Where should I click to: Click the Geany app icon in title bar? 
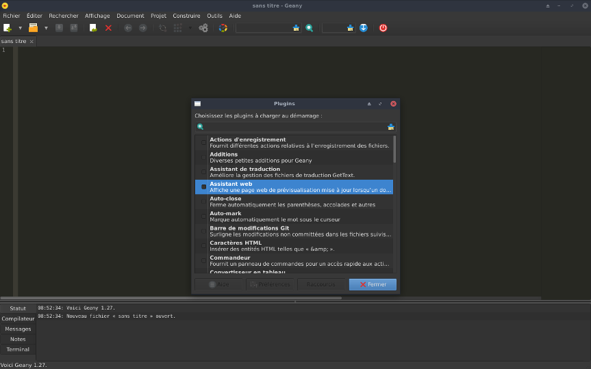point(5,5)
